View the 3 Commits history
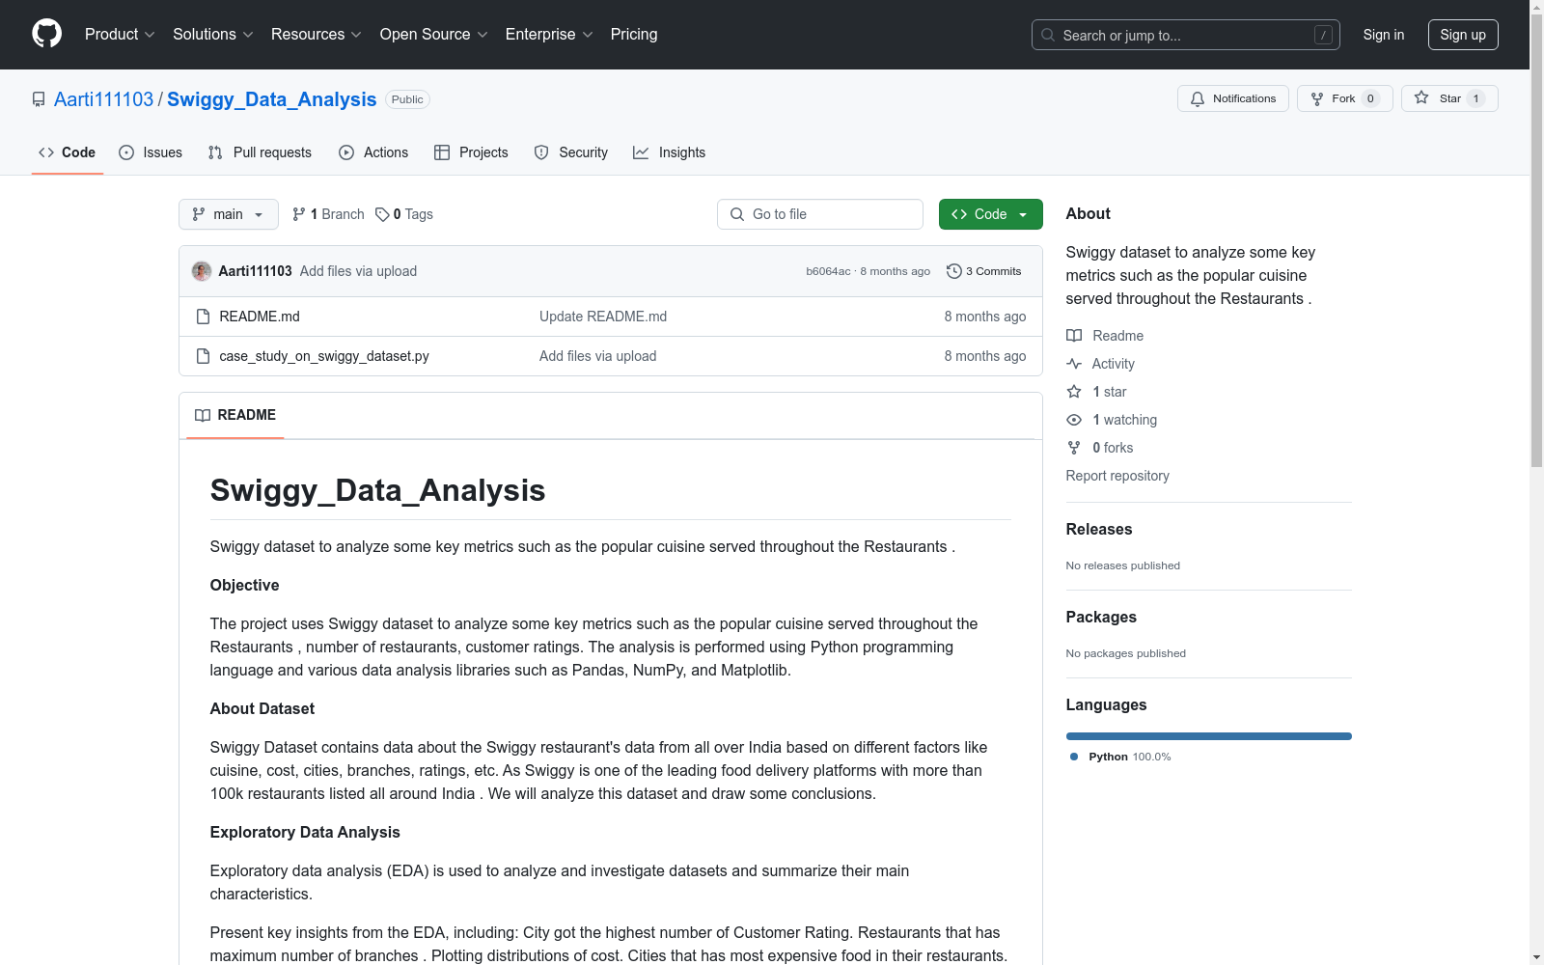Viewport: 1544px width, 965px height. click(984, 271)
